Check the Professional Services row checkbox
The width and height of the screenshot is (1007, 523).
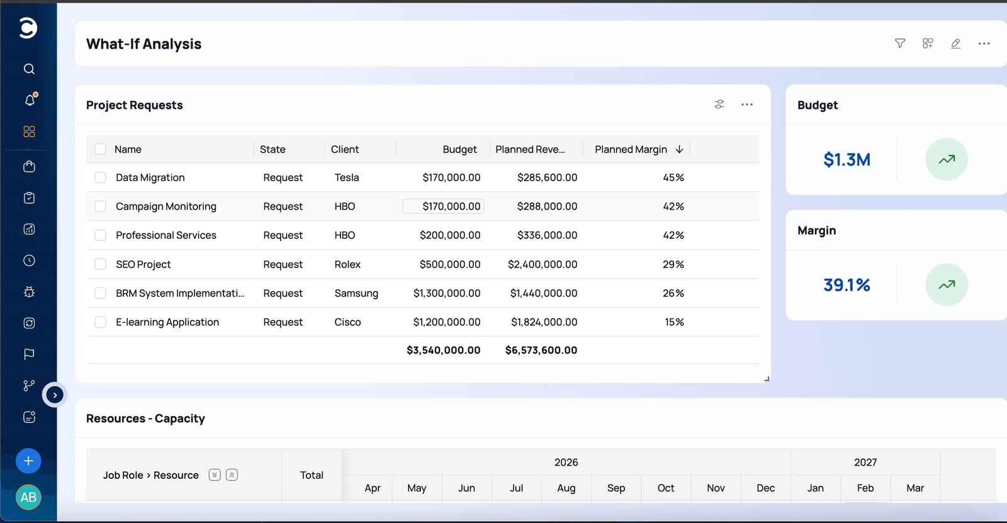[x=100, y=235]
